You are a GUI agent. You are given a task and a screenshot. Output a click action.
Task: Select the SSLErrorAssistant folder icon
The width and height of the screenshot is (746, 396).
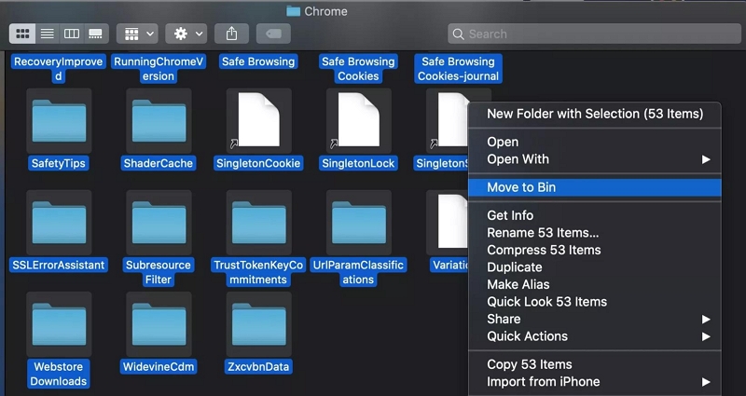pyautogui.click(x=59, y=223)
